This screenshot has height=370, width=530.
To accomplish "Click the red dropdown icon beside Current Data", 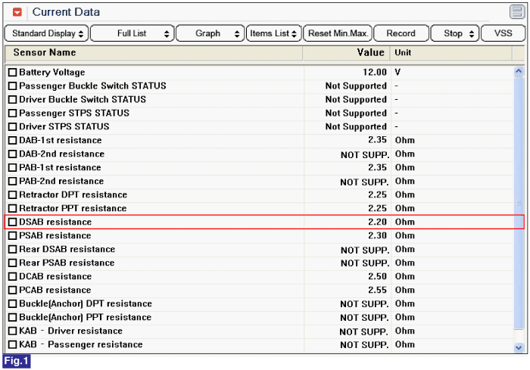I will click(17, 13).
